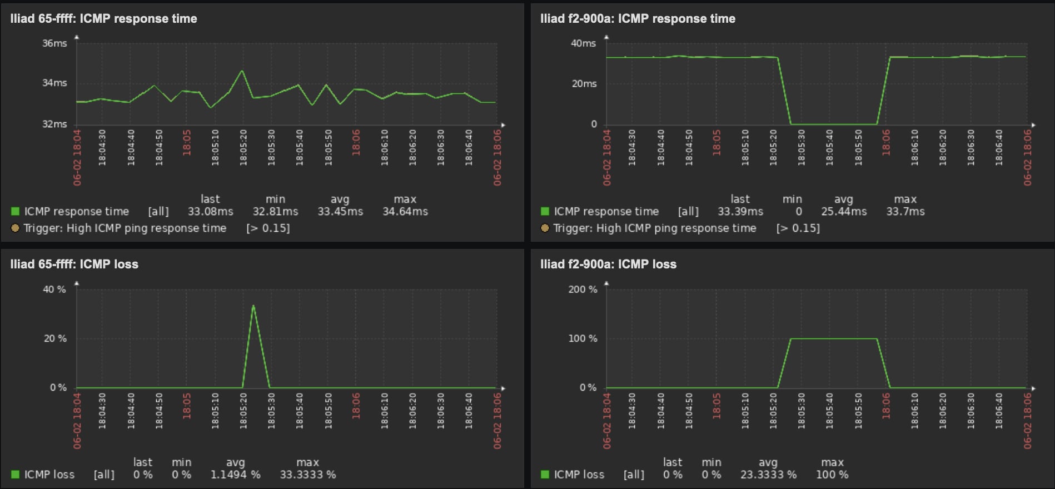Open the 'Iliad f2-900a: ICMP response time' graph title

(638, 19)
